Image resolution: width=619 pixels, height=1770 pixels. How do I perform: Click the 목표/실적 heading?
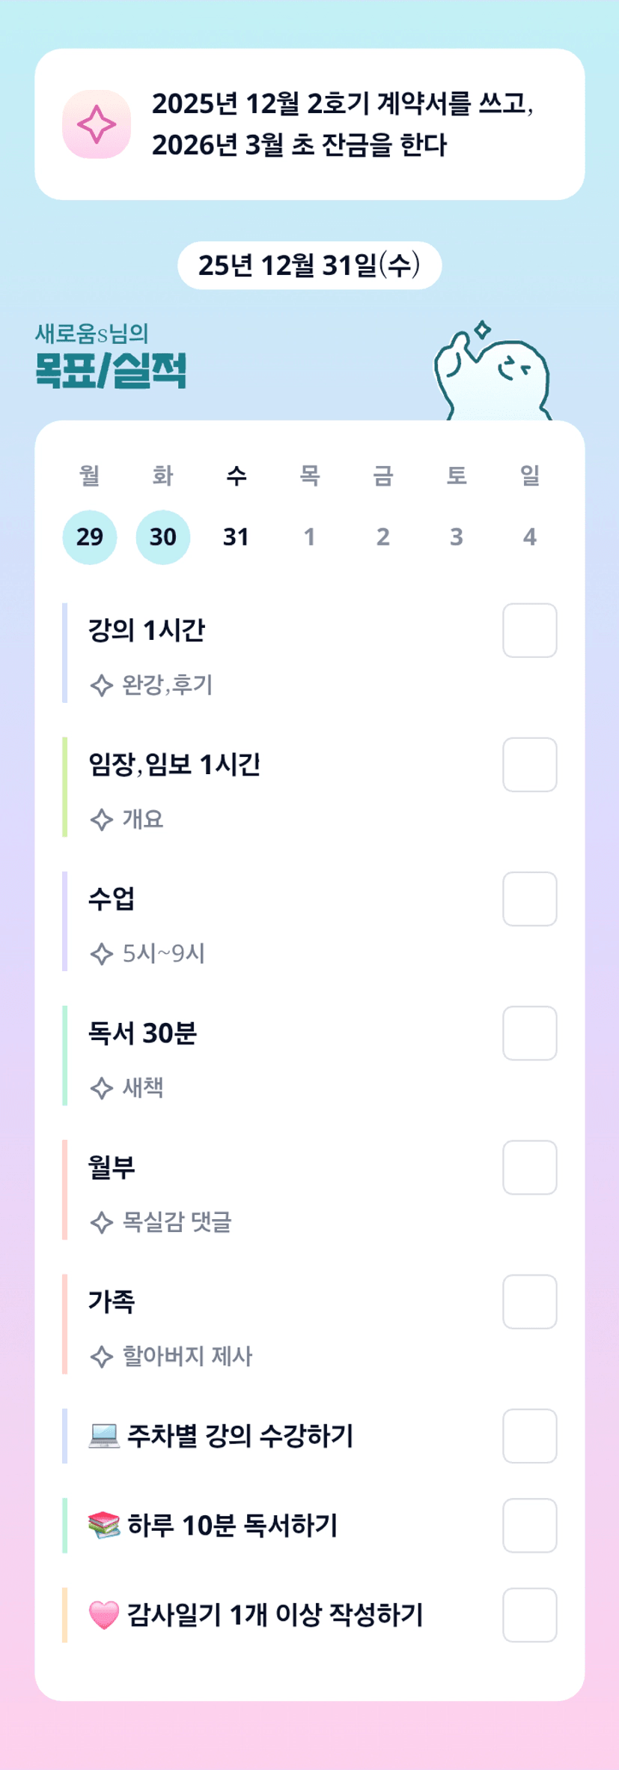click(111, 370)
